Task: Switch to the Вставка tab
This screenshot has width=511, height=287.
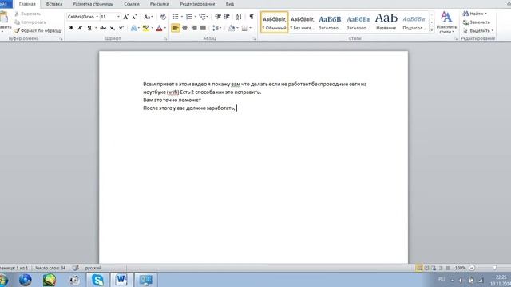Action: (54, 4)
